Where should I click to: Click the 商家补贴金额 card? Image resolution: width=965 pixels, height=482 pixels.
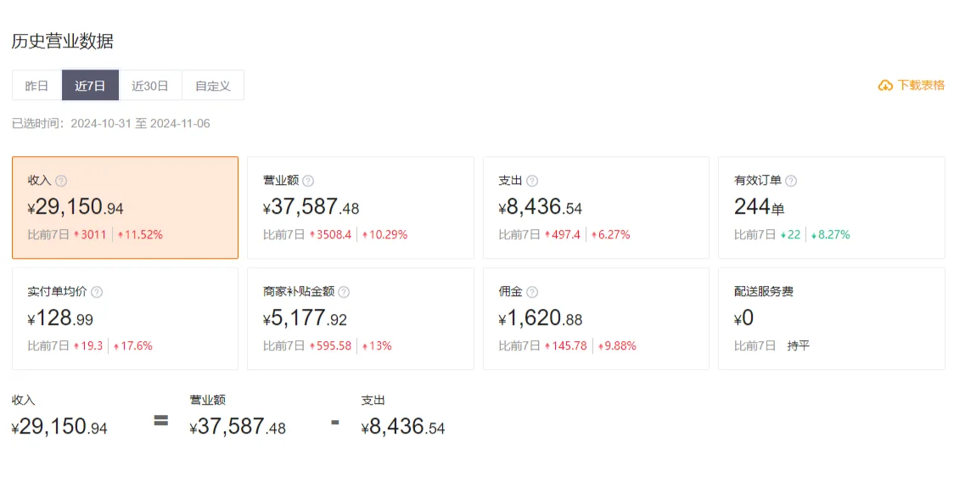point(360,319)
